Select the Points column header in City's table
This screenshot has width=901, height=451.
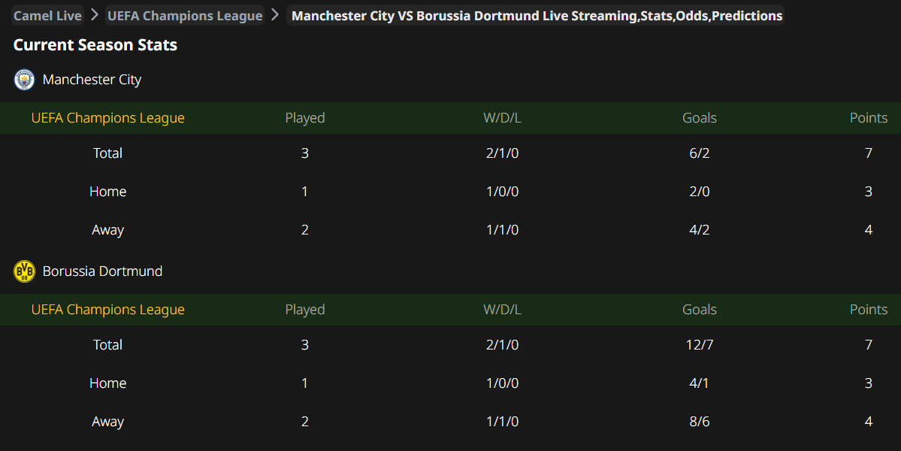868,118
